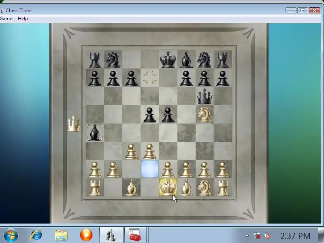Screen dimensions: 324x243
Task: Select the white pawn on f2
Action: point(186,170)
